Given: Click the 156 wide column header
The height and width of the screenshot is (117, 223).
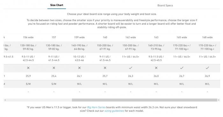Looking at the screenshot, I should click(x=28, y=37).
